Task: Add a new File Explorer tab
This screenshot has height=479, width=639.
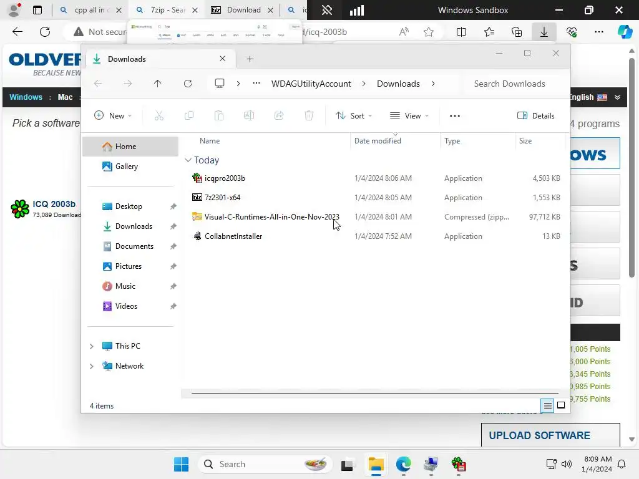Action: point(250,59)
